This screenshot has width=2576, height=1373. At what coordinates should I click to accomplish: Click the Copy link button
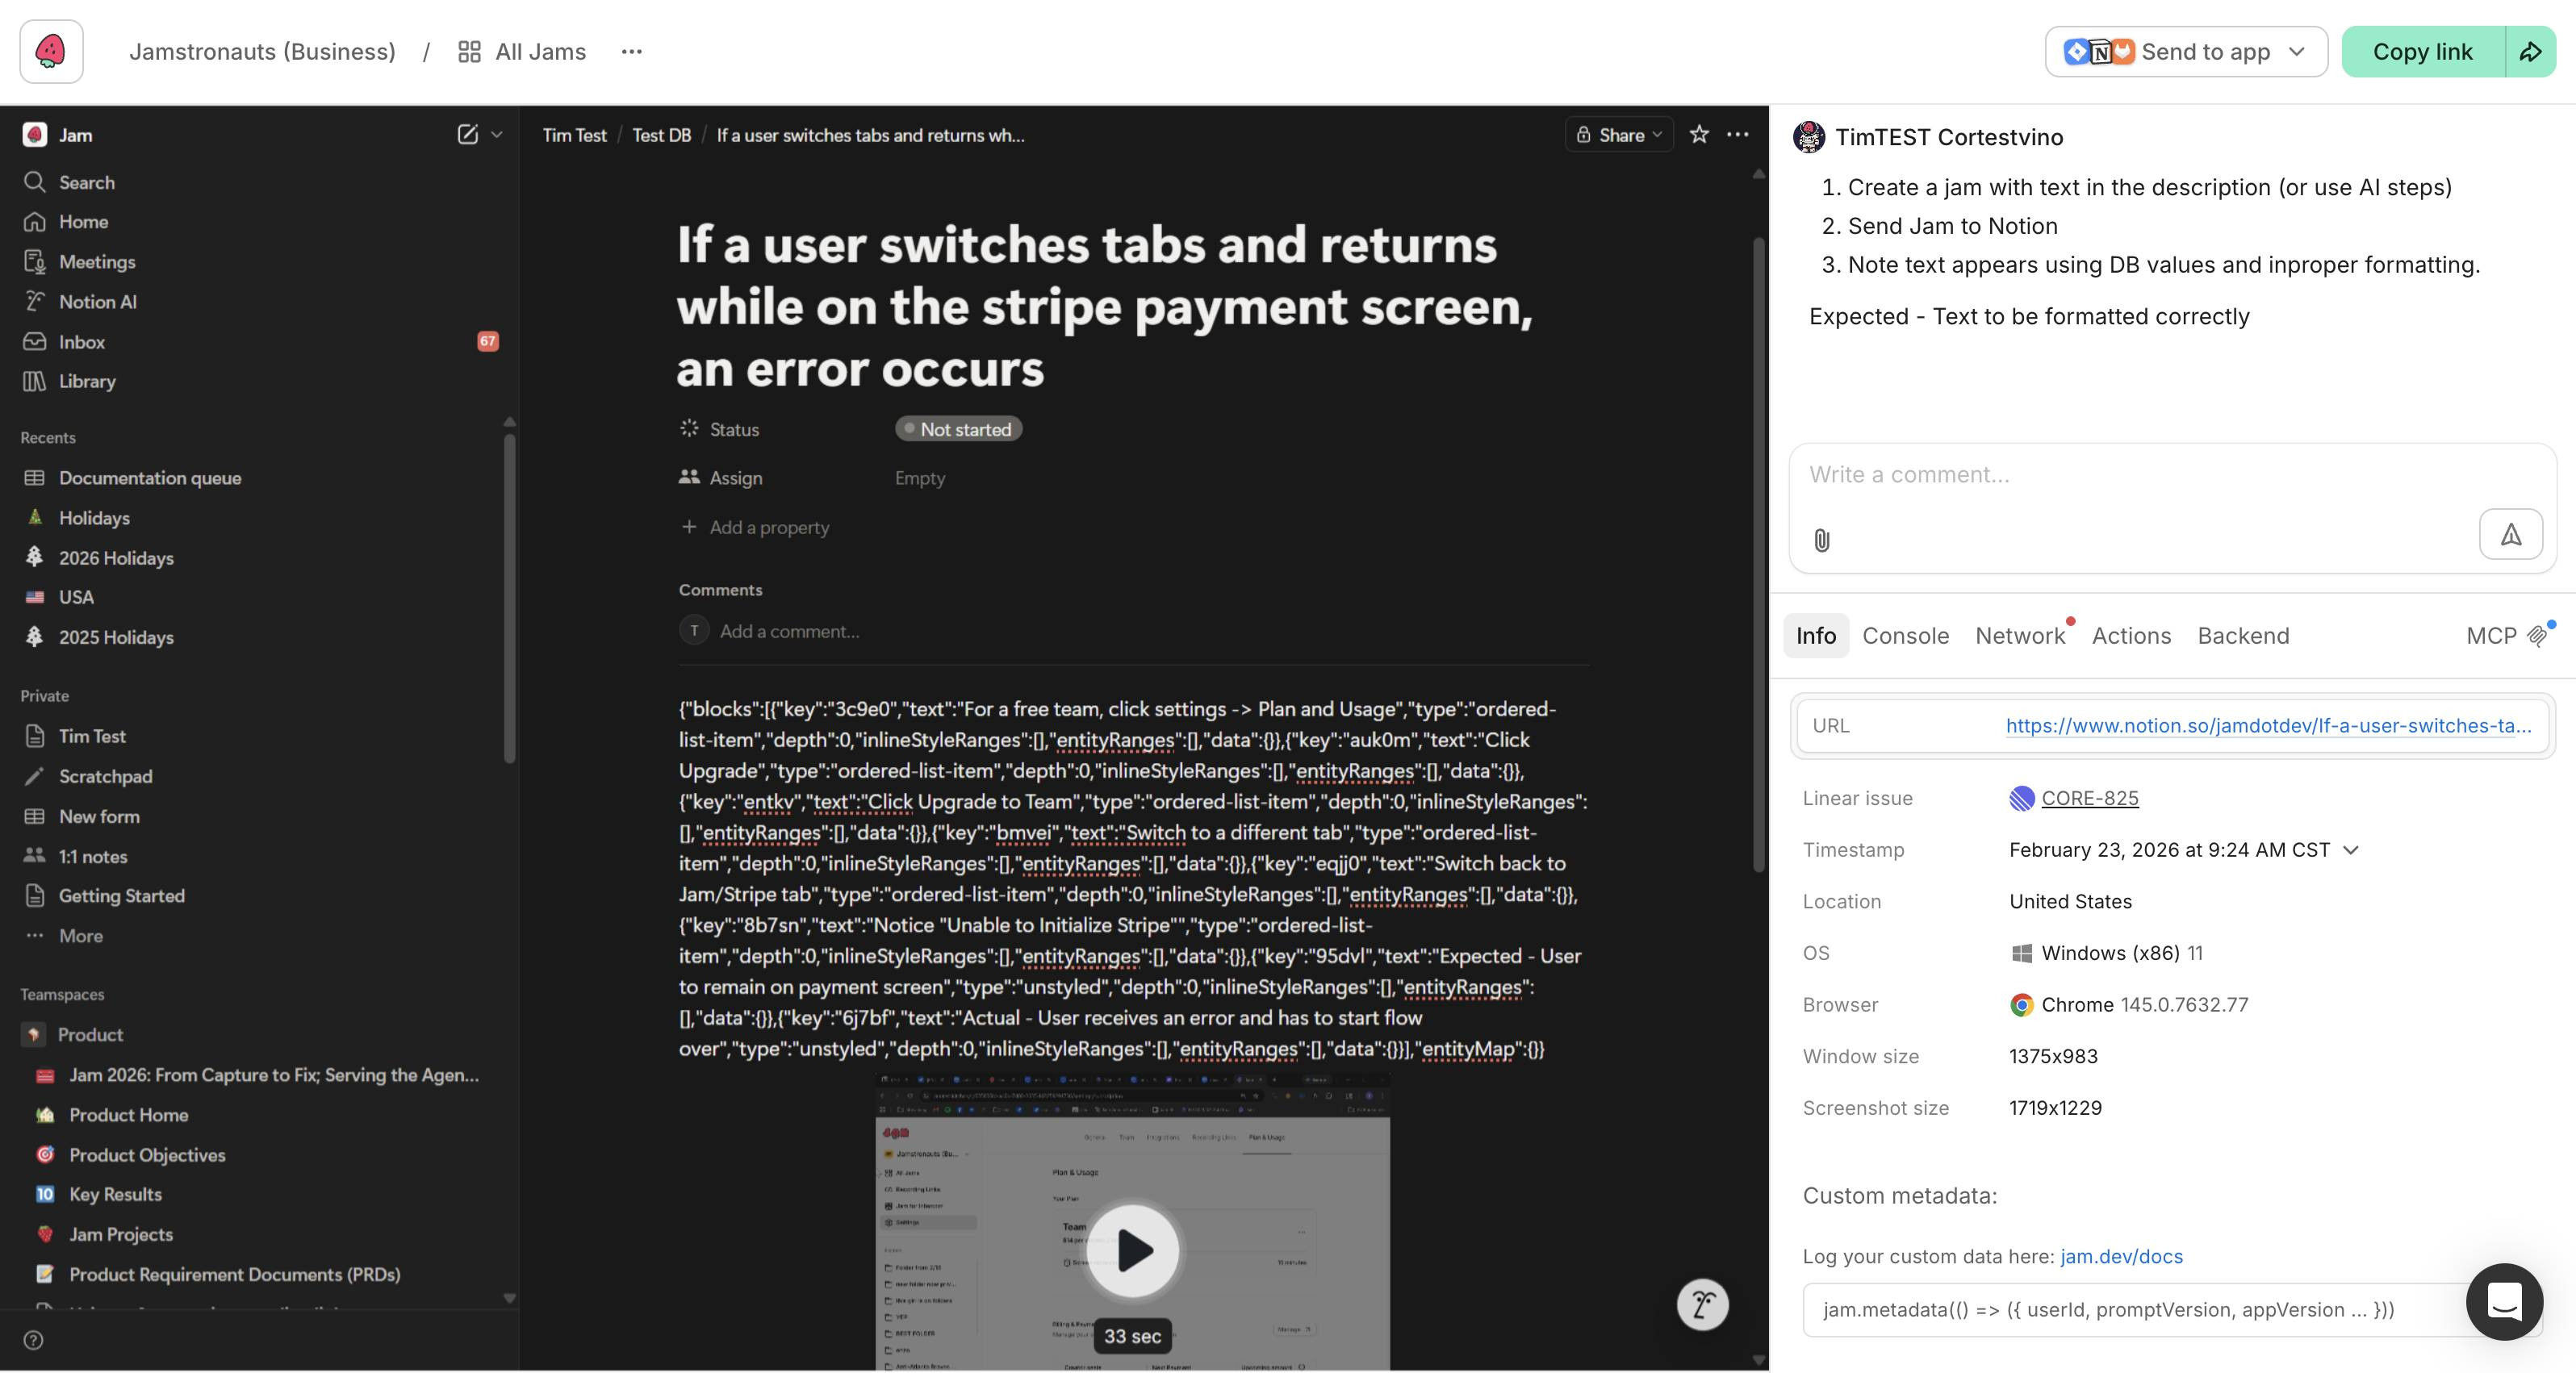[x=2421, y=52]
